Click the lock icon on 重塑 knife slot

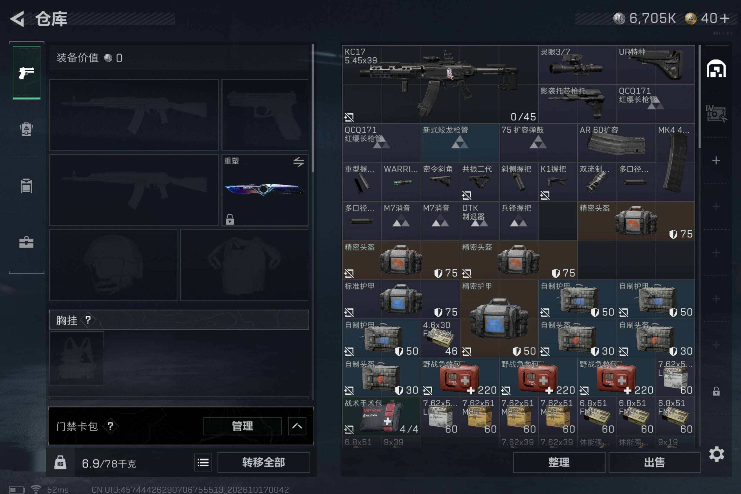230,219
